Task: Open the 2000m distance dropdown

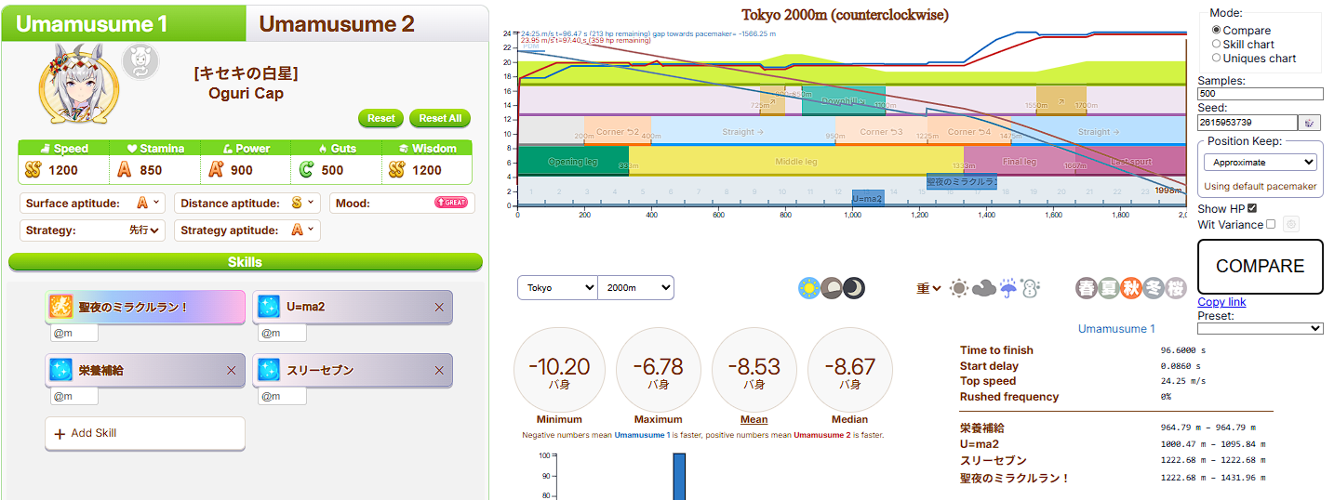Action: click(635, 288)
